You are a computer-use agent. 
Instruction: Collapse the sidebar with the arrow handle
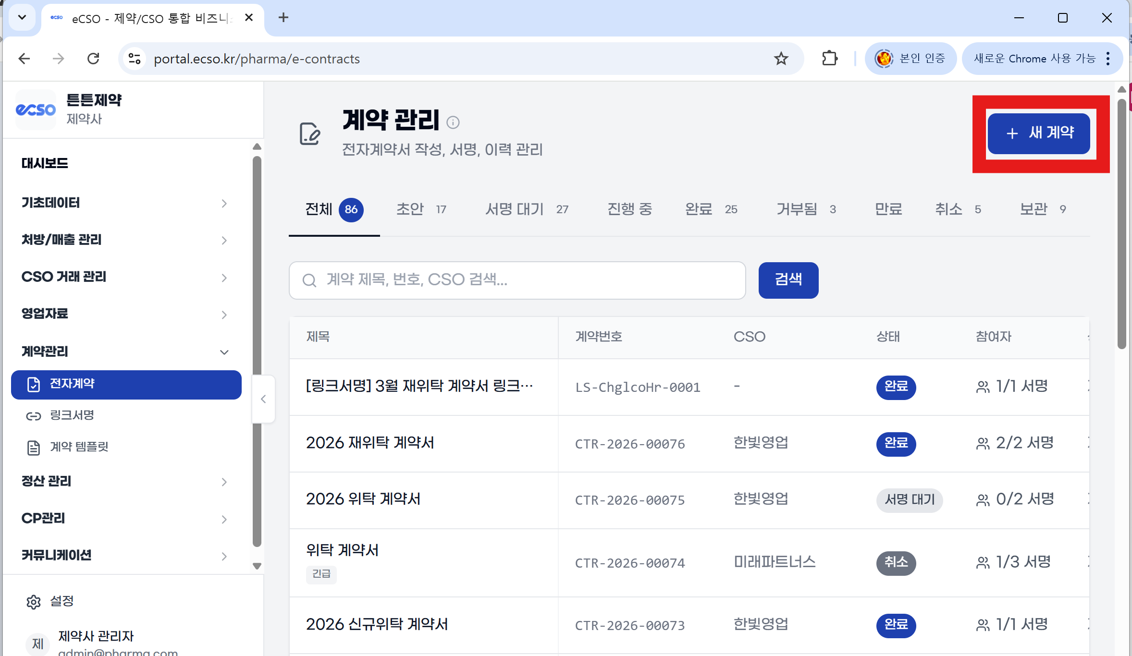[263, 399]
